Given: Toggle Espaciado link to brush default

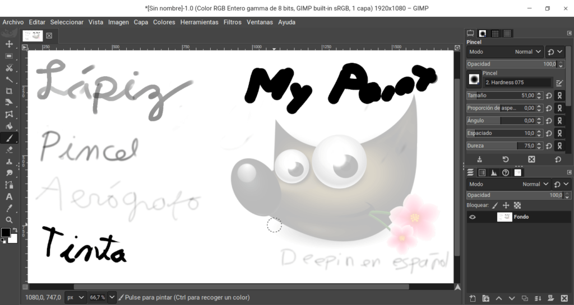Looking at the screenshot, I should pos(559,133).
